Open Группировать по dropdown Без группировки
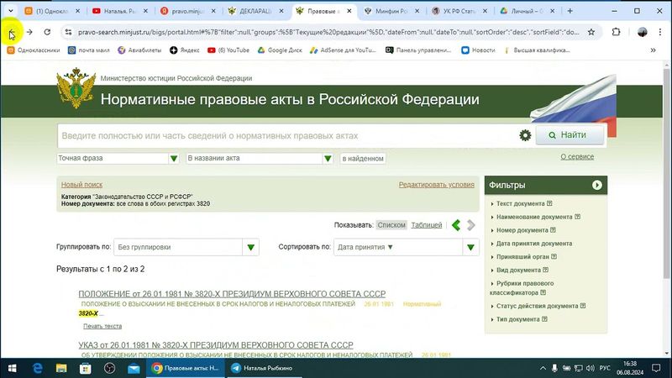 (186, 247)
